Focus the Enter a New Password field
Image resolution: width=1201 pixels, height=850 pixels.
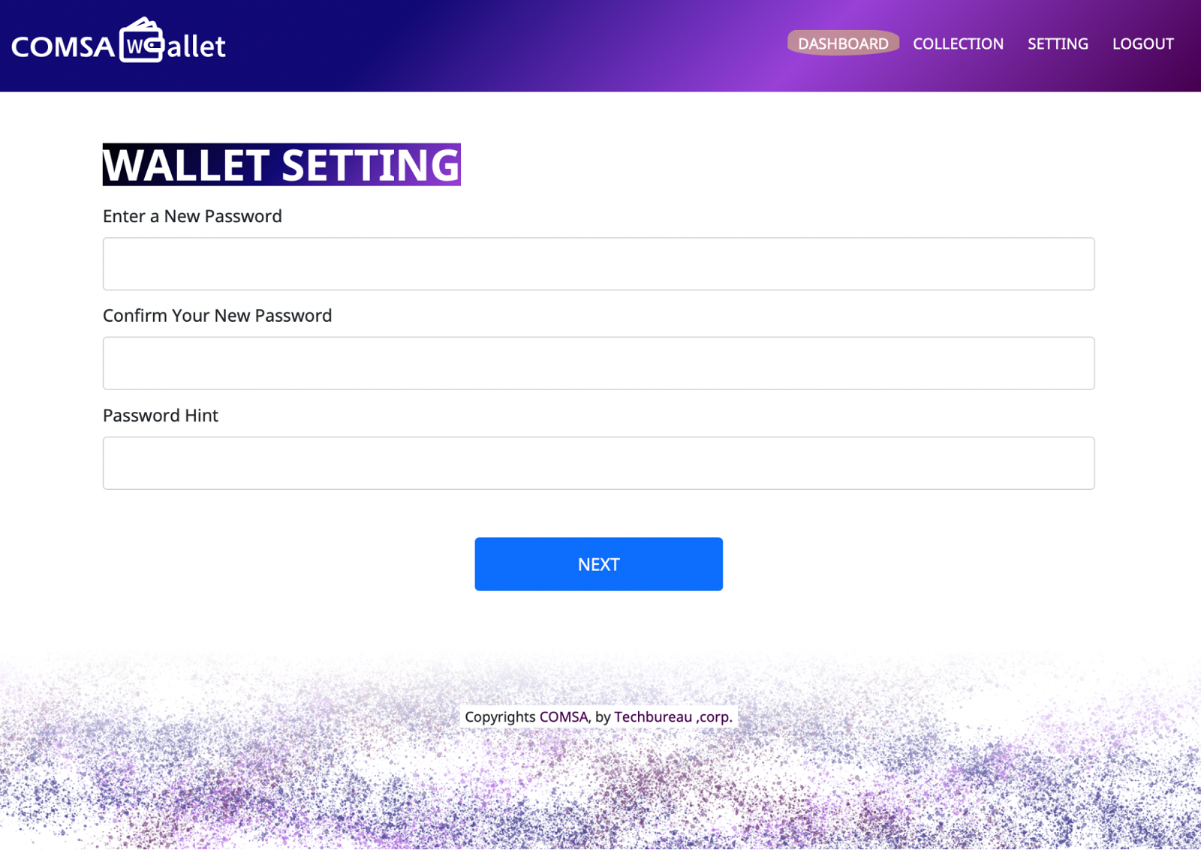[x=598, y=264]
